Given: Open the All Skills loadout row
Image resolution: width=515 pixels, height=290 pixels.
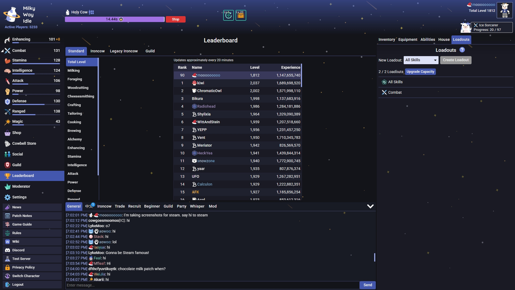Looking at the screenshot, I should pos(446,82).
